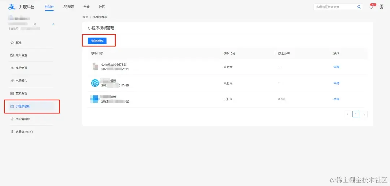This screenshot has height=186, width=390.
Task: Click the 小程序开发者大赛 search field
Action: pos(335,7)
